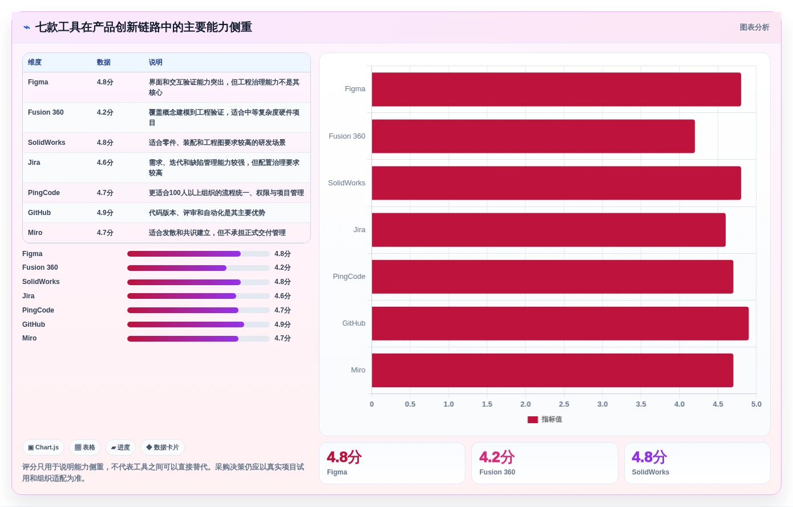Click the blue lightning icon beside the title
Image resolution: width=793 pixels, height=507 pixels.
27,27
